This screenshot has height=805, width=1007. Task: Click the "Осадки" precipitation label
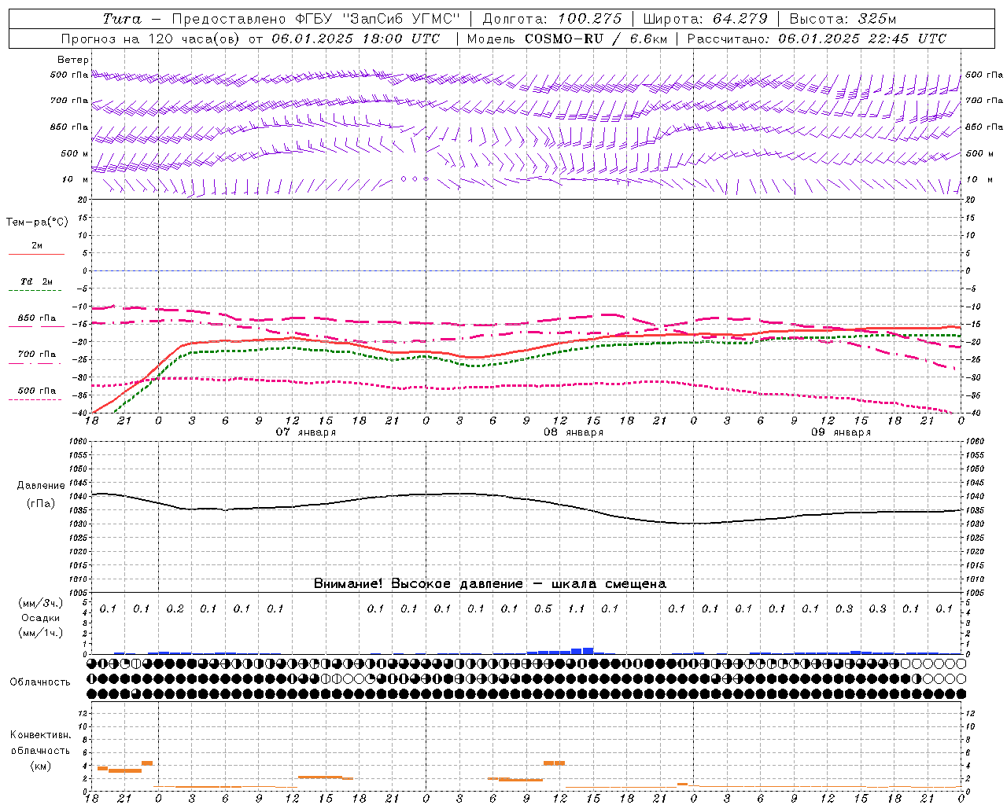[x=41, y=618]
